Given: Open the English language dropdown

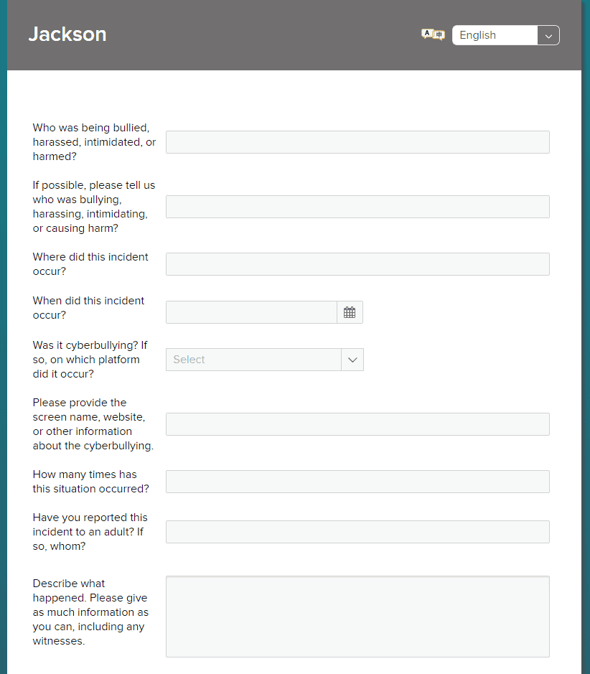Looking at the screenshot, I should tap(495, 35).
